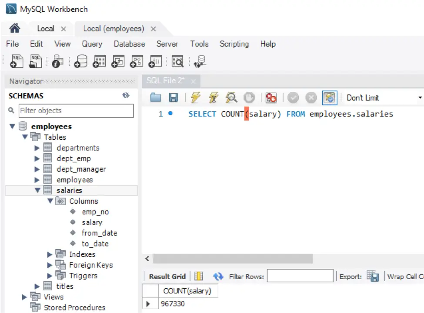Expand the departments table node
The height and width of the screenshot is (313, 424).
pyautogui.click(x=37, y=148)
